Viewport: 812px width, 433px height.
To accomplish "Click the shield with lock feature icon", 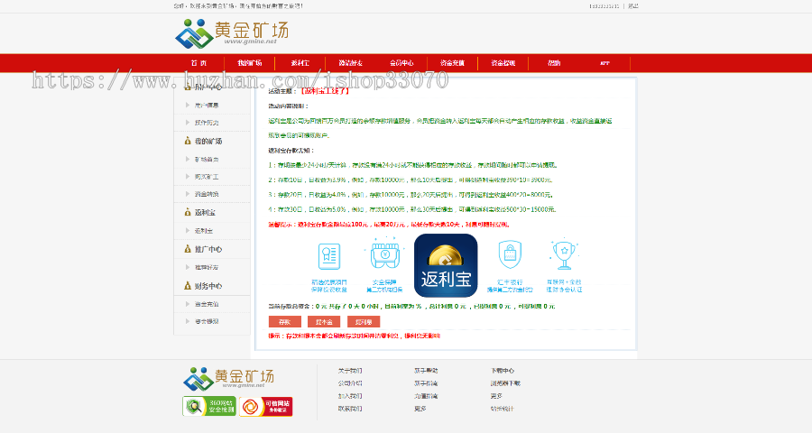I will (x=510, y=254).
